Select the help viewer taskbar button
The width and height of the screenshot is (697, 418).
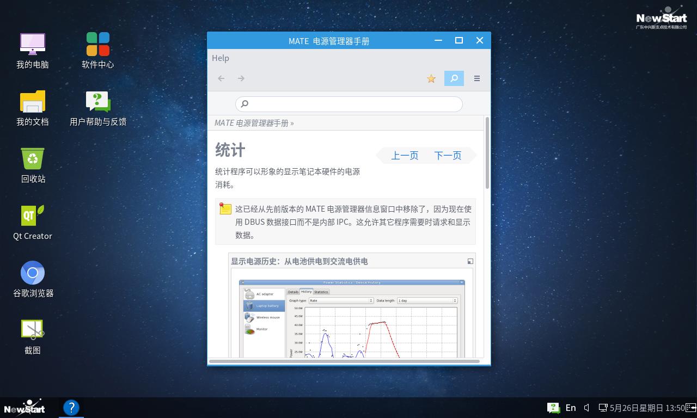(x=71, y=408)
